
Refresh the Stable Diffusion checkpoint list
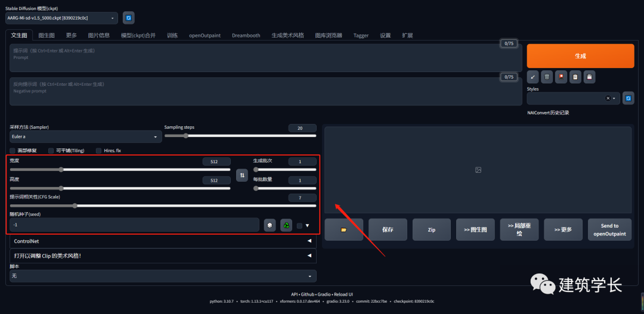pos(129,18)
